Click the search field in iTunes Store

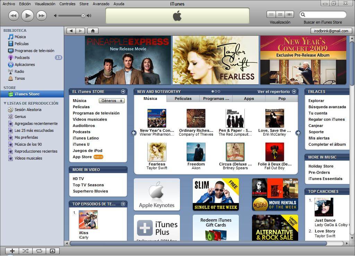[x=323, y=15]
